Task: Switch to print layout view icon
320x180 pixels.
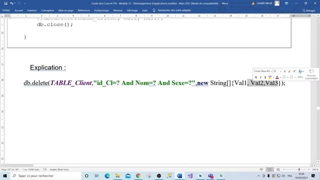Action: pos(269,169)
